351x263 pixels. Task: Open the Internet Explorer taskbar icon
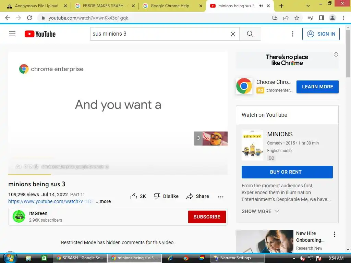tap(170, 258)
